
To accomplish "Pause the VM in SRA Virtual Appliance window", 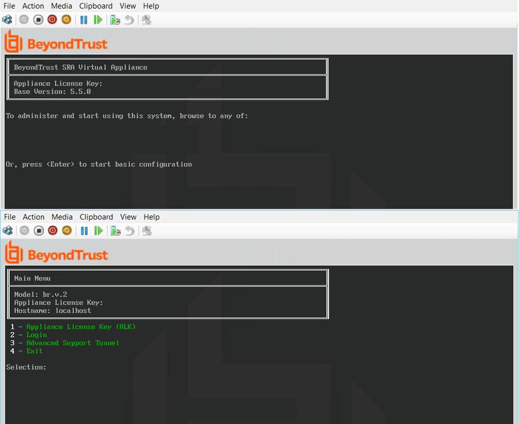I will [84, 20].
